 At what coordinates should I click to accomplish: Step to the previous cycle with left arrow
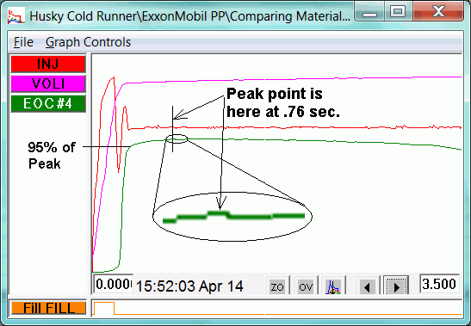point(367,286)
